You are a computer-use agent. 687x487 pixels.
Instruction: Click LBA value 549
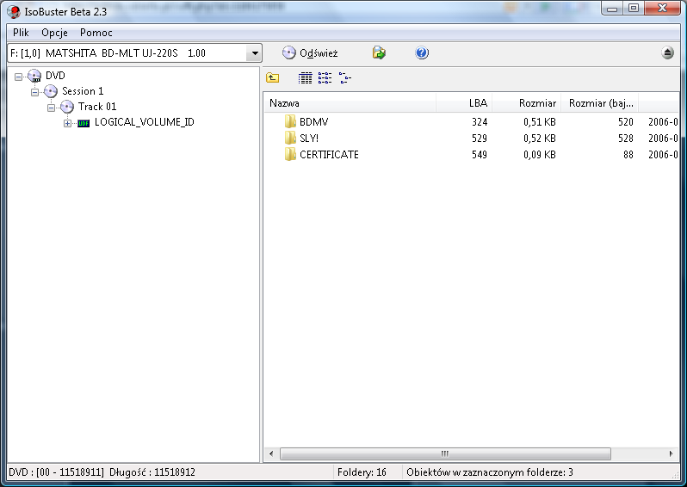point(480,155)
